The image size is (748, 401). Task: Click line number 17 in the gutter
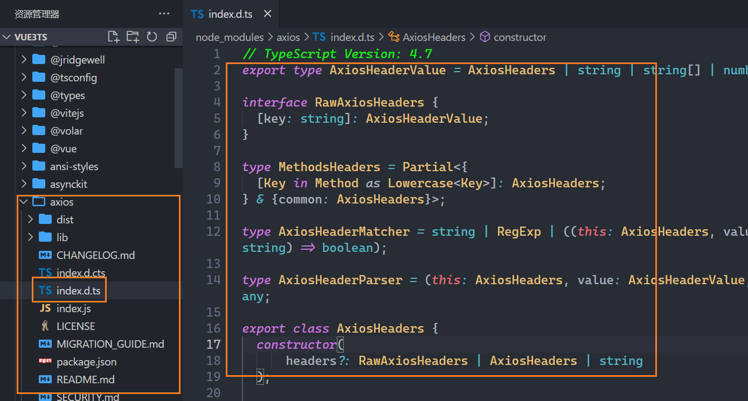[213, 344]
